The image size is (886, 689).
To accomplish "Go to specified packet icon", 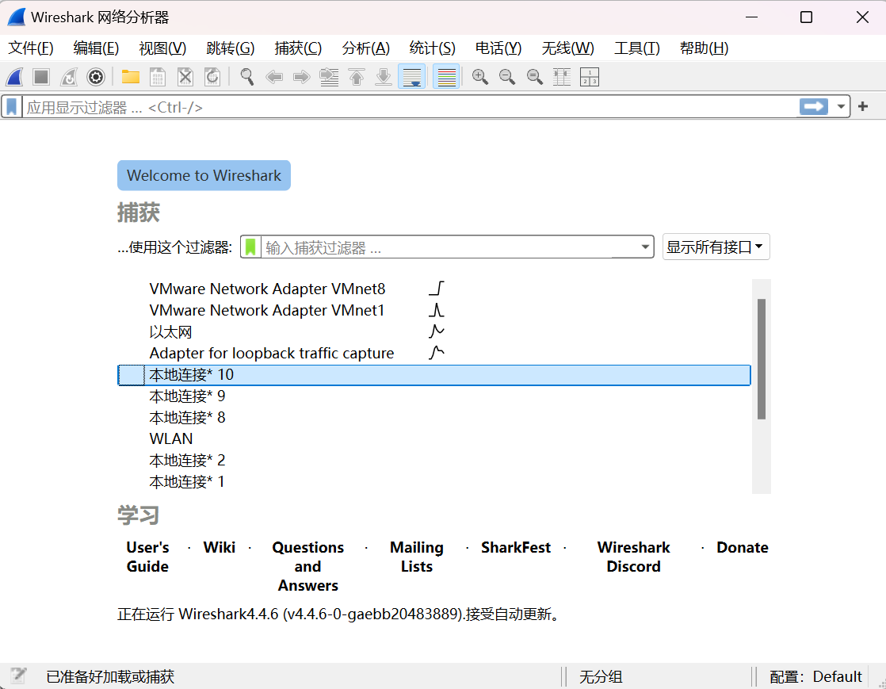I will (329, 77).
